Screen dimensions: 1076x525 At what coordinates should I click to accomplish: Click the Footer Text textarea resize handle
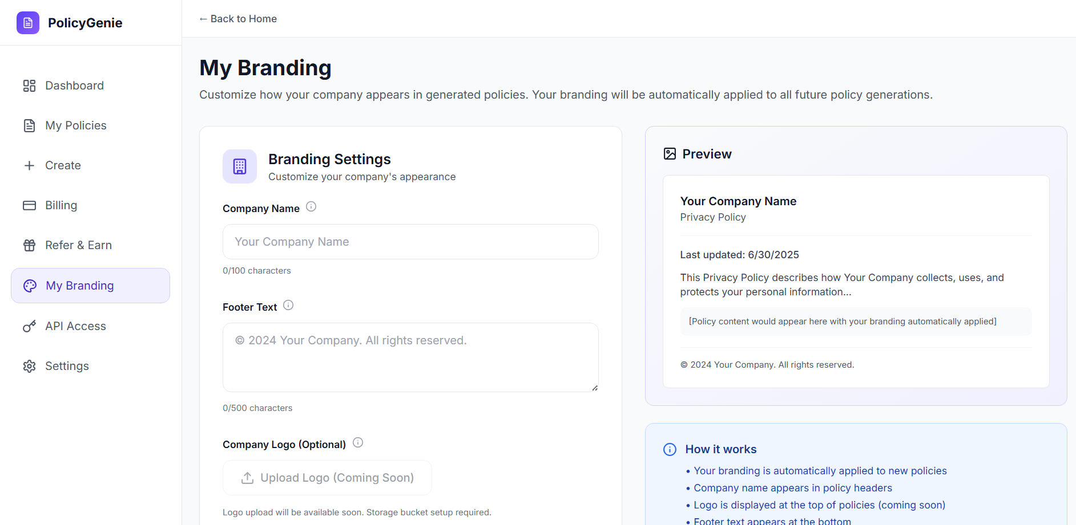pyautogui.click(x=595, y=388)
